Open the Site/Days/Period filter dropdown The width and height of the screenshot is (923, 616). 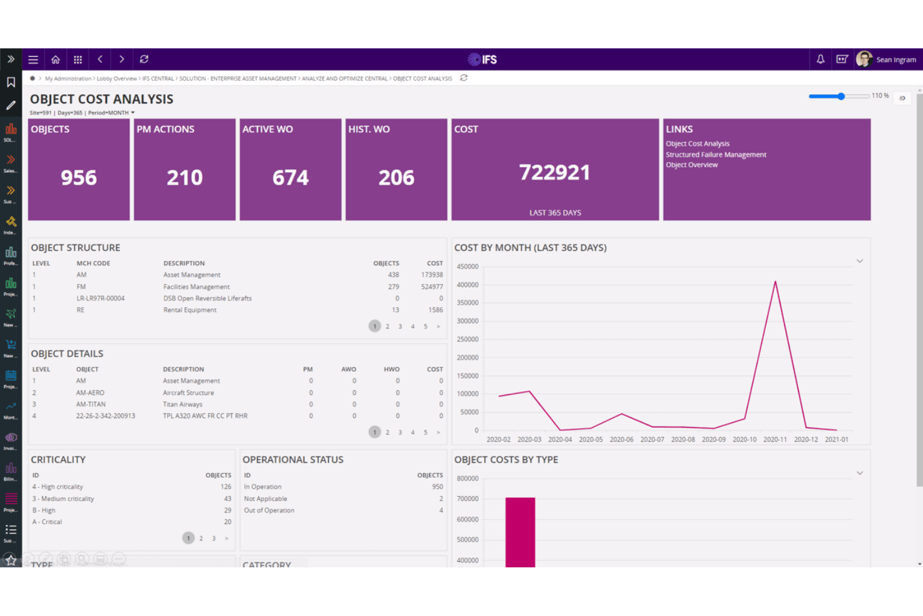coord(82,113)
